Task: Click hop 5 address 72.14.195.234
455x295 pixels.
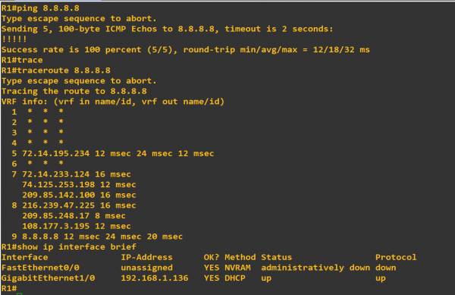Action: pyautogui.click(x=55, y=153)
